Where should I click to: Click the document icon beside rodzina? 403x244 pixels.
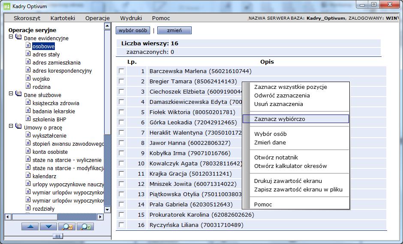pos(28,86)
